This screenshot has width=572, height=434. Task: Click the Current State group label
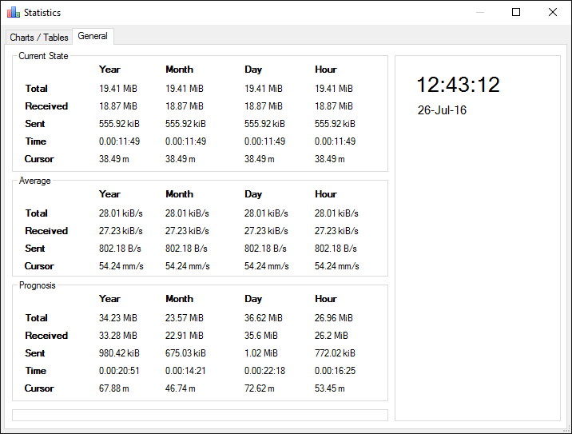tap(43, 56)
